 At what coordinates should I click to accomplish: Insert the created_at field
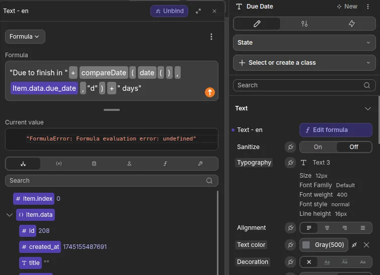point(40,247)
